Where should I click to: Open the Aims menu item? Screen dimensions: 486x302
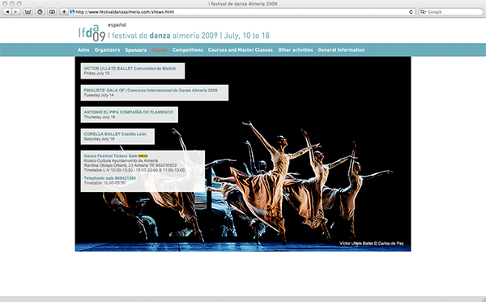point(83,50)
